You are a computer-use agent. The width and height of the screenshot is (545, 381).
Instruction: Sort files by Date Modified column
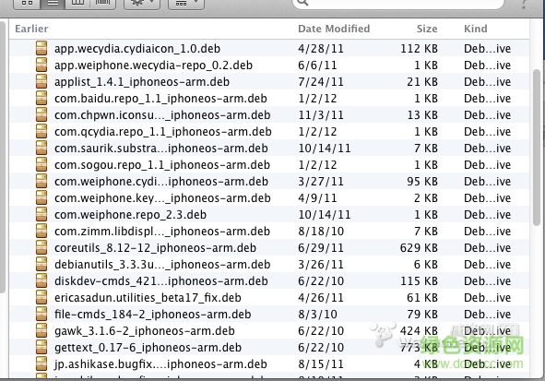(334, 29)
